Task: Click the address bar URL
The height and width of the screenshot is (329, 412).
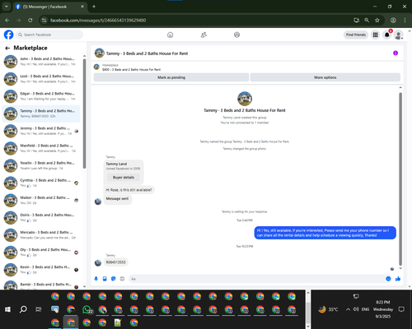Action: tap(98, 21)
